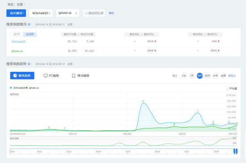The image size is (246, 163).
Task: Click the 66% mobile growth value
Action: 214,41
